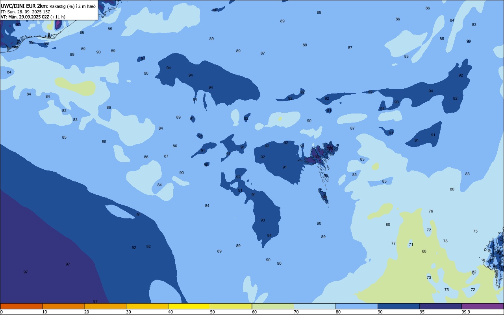The image size is (504, 315).
Task: Click the legend tick label '10'
Action: (44, 312)
